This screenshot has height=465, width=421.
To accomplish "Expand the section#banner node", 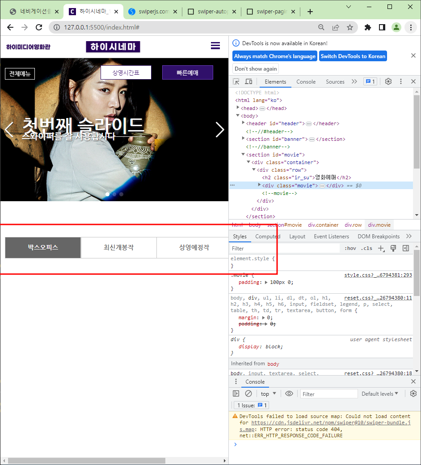I will pyautogui.click(x=243, y=139).
